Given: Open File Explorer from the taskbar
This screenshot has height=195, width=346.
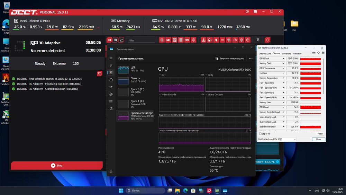Looking at the screenshot, I should point(177,190).
